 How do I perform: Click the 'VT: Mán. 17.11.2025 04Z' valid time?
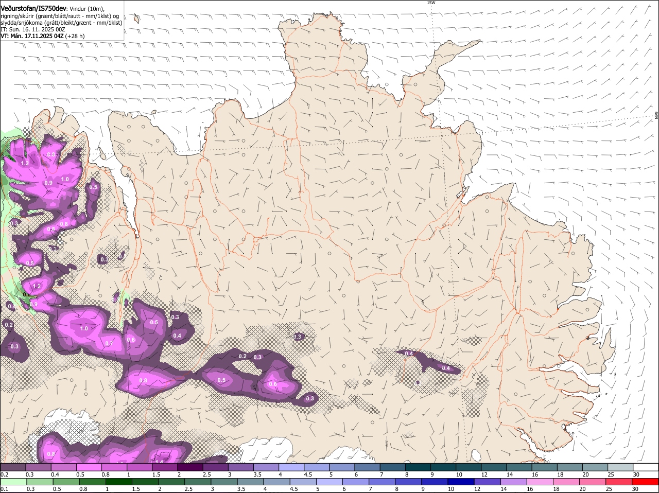pyautogui.click(x=32, y=36)
